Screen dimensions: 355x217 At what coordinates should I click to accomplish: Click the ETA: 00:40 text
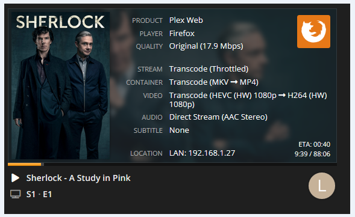314,144
